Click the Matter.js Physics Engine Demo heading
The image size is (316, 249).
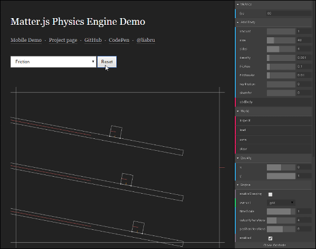78,21
